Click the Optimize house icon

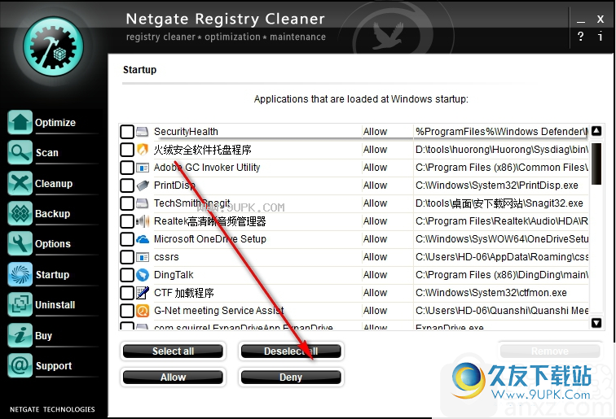click(x=20, y=122)
